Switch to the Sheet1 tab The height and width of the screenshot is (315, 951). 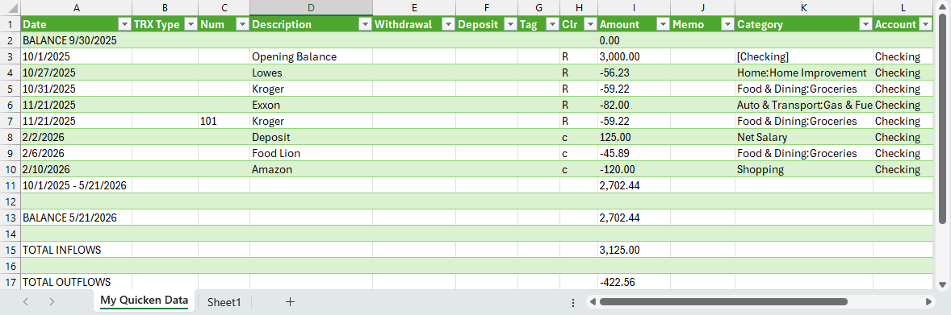tap(224, 302)
